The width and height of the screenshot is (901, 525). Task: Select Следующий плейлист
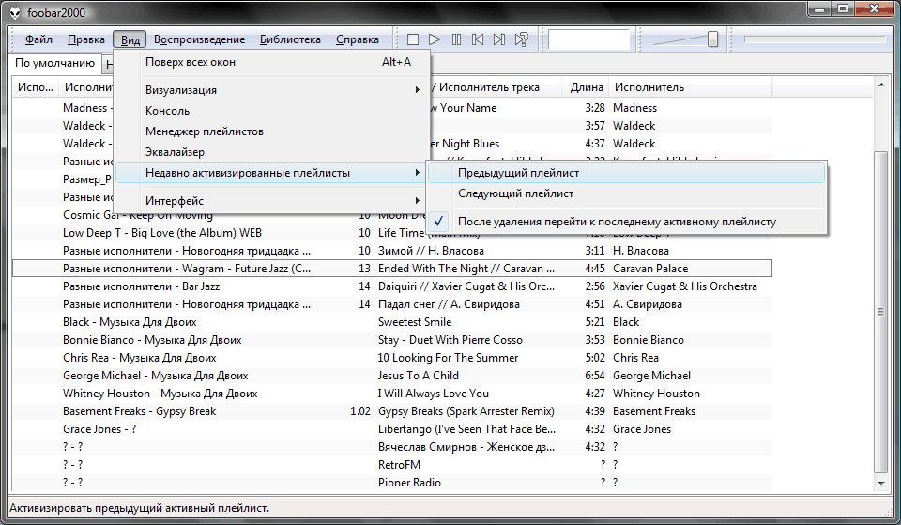coord(626,193)
